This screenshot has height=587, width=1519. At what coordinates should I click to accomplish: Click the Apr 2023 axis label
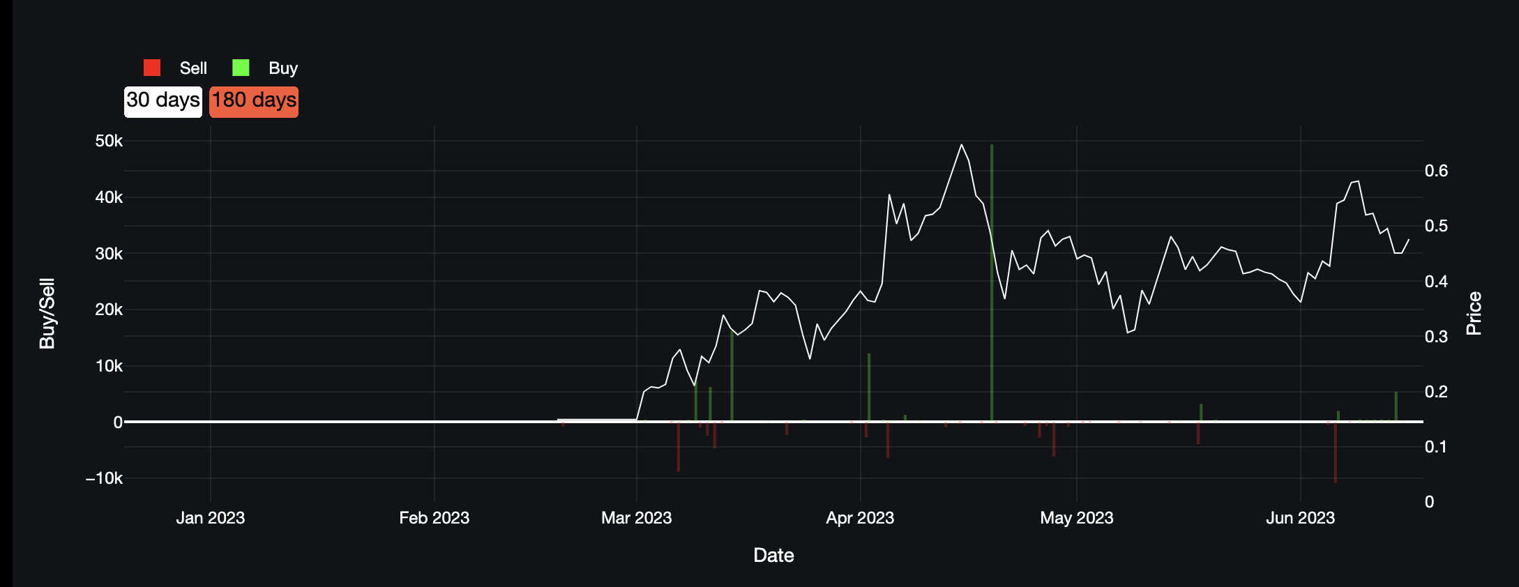[x=860, y=518]
